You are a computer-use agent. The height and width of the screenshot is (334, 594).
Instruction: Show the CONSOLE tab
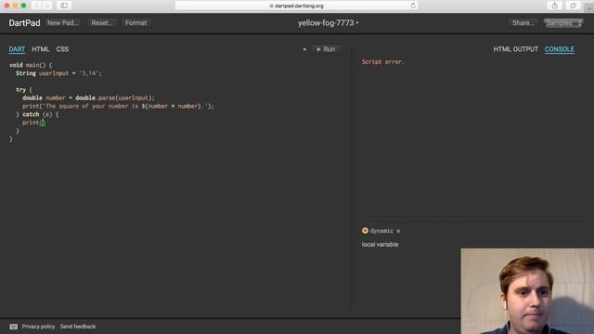560,49
